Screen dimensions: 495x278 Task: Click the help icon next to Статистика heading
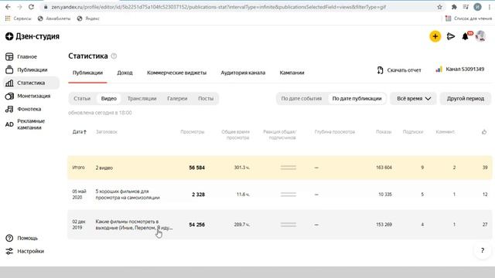tap(114, 56)
